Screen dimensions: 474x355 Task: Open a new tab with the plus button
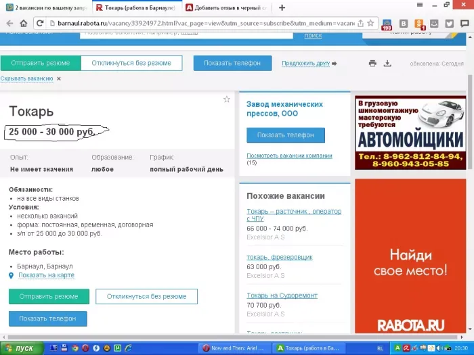[x=282, y=7]
